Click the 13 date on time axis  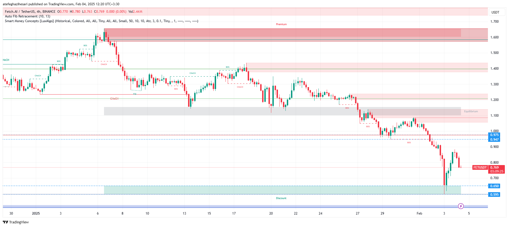tap(184, 213)
